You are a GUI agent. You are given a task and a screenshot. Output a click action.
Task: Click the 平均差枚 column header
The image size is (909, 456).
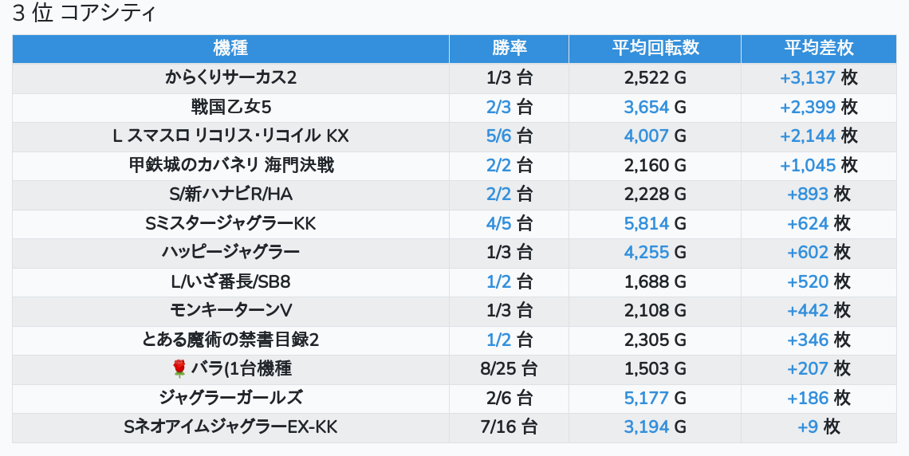[x=819, y=48]
